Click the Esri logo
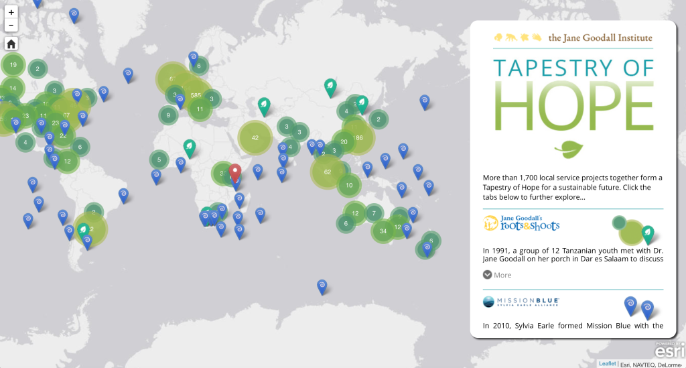 (669, 350)
